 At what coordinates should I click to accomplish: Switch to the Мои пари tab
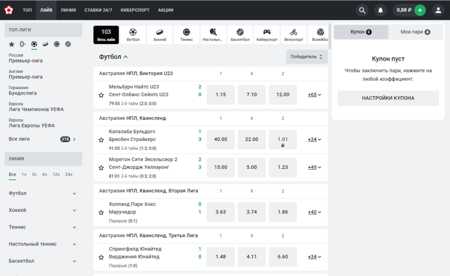click(x=415, y=32)
